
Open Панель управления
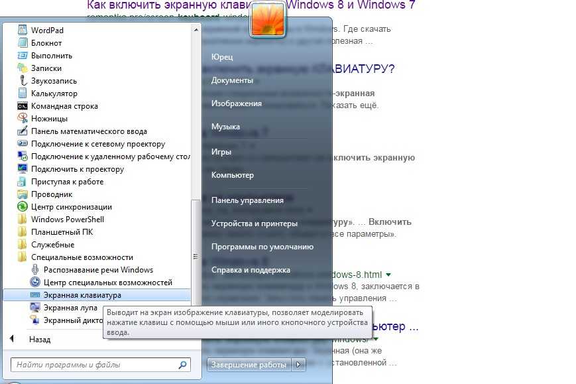coord(247,200)
